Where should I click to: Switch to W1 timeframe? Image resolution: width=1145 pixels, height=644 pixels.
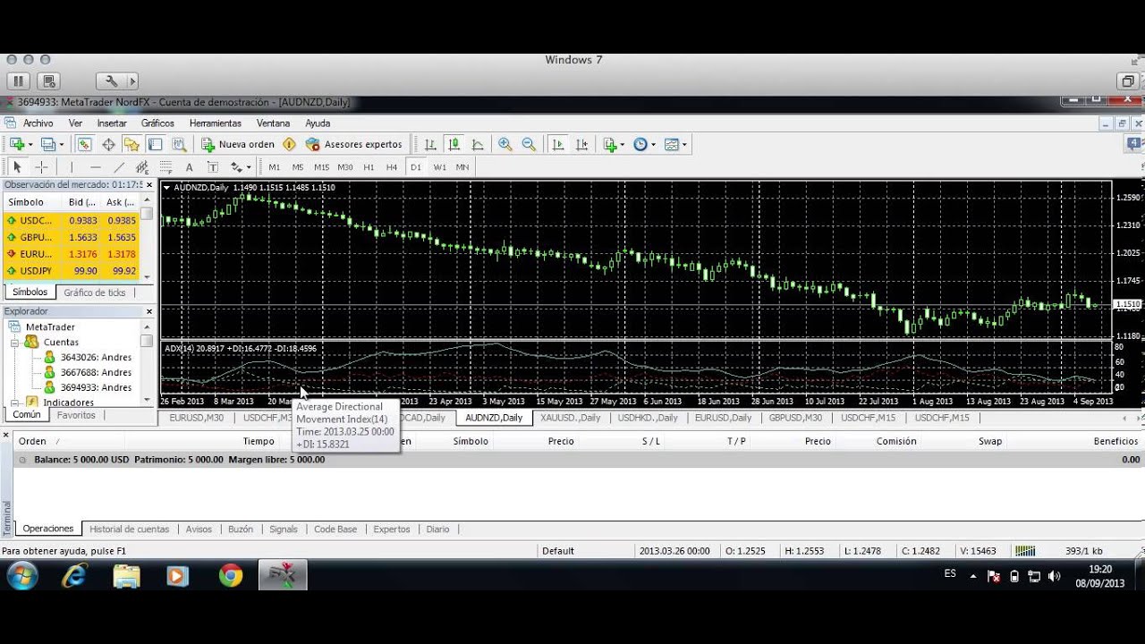pyautogui.click(x=439, y=167)
